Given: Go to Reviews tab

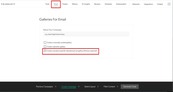Looking at the screenshot, I should pos(97,4).
